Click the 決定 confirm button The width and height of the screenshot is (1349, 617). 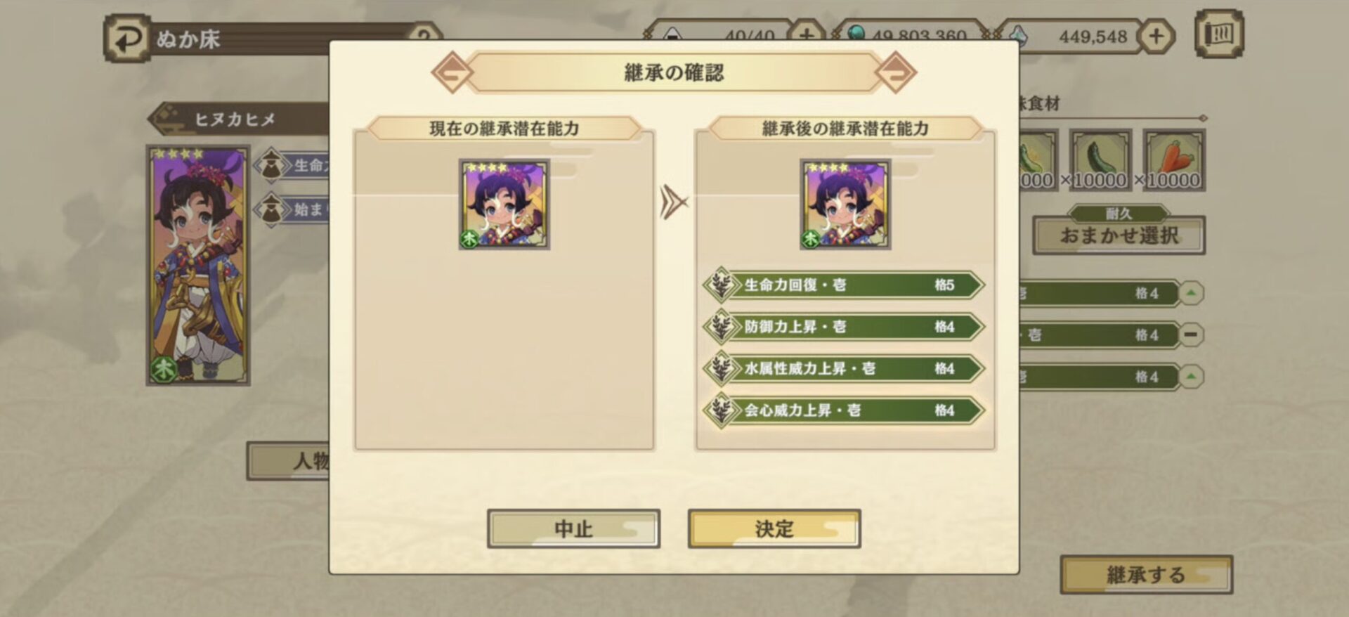tap(774, 528)
